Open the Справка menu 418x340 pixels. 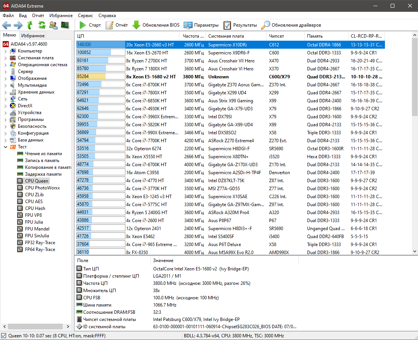107,16
